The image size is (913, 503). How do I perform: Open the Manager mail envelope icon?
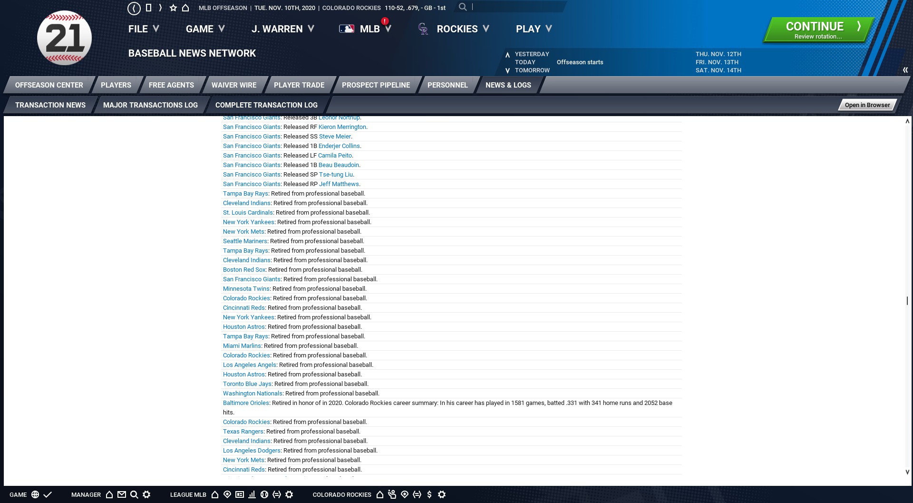click(x=122, y=494)
